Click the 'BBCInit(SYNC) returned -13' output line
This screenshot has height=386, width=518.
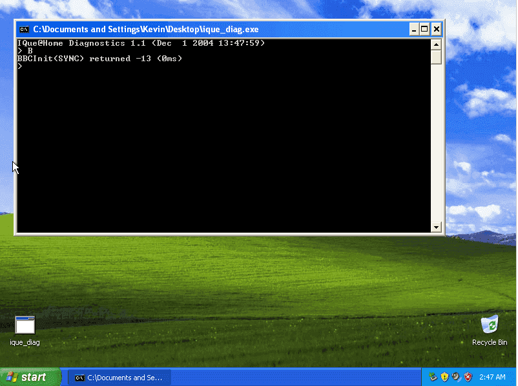99,59
